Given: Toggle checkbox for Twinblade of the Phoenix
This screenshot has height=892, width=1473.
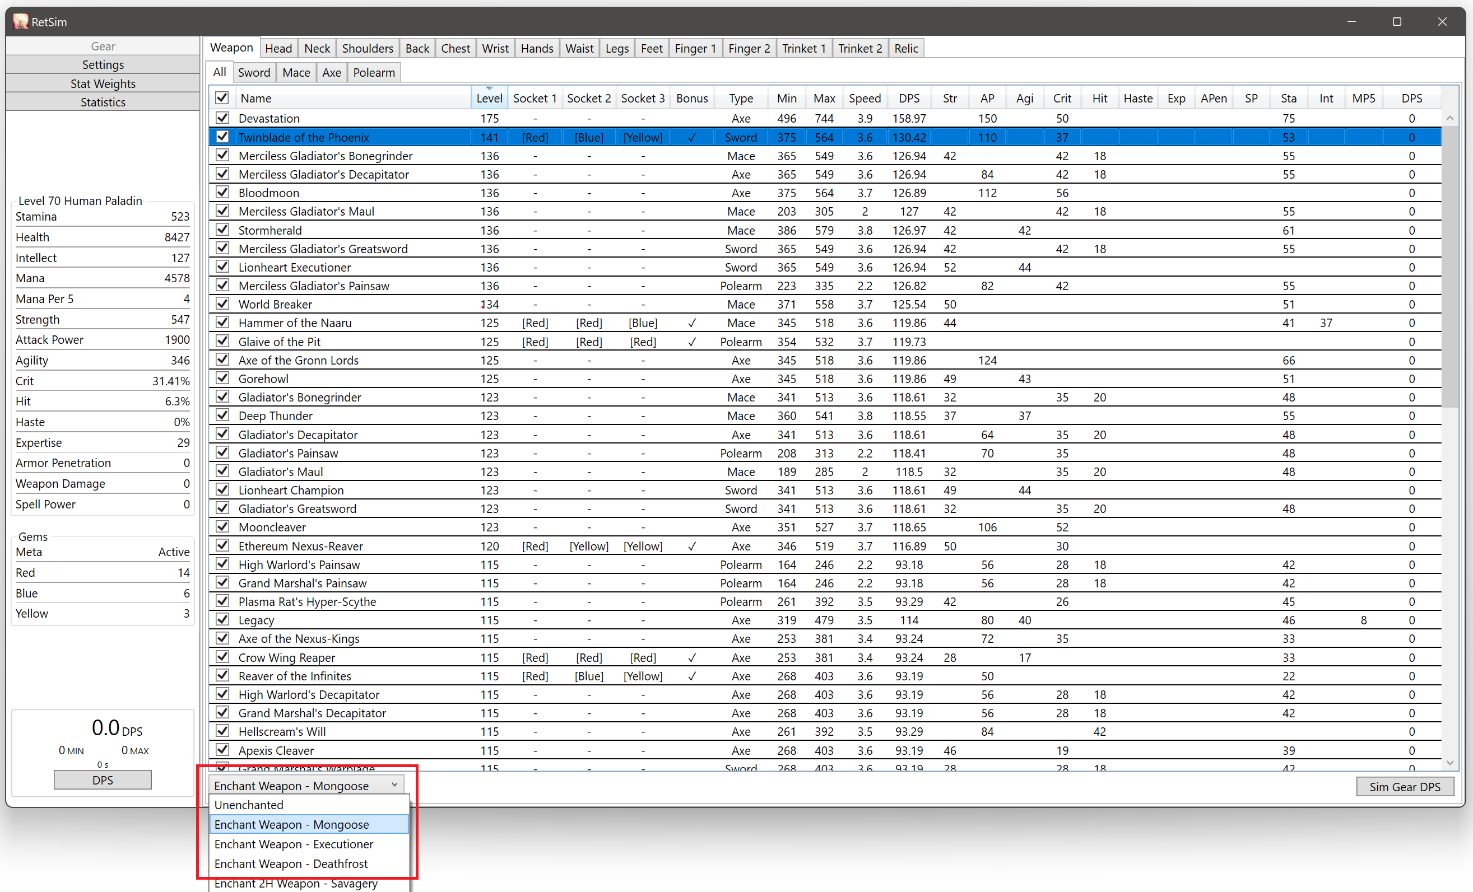Looking at the screenshot, I should click(222, 137).
